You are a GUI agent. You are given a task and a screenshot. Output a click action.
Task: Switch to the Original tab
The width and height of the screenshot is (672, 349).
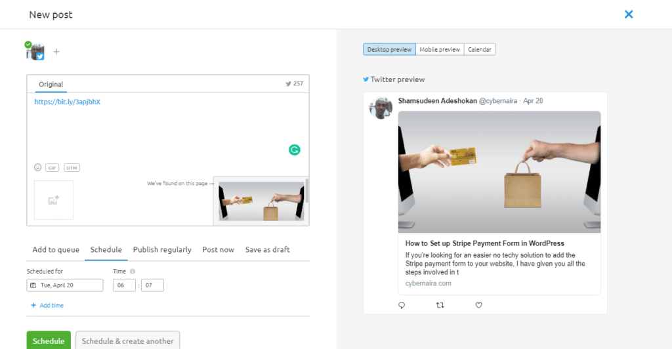tap(51, 85)
